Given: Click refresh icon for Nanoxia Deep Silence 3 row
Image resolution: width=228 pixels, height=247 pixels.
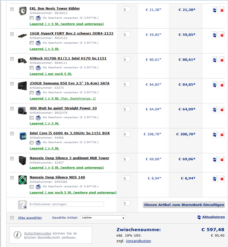Looking at the screenshot, I should click(x=215, y=159).
